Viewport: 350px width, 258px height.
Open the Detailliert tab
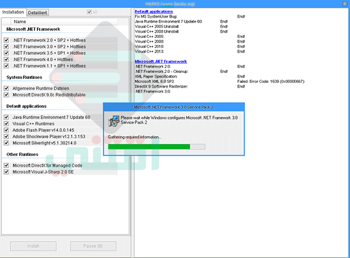37,13
